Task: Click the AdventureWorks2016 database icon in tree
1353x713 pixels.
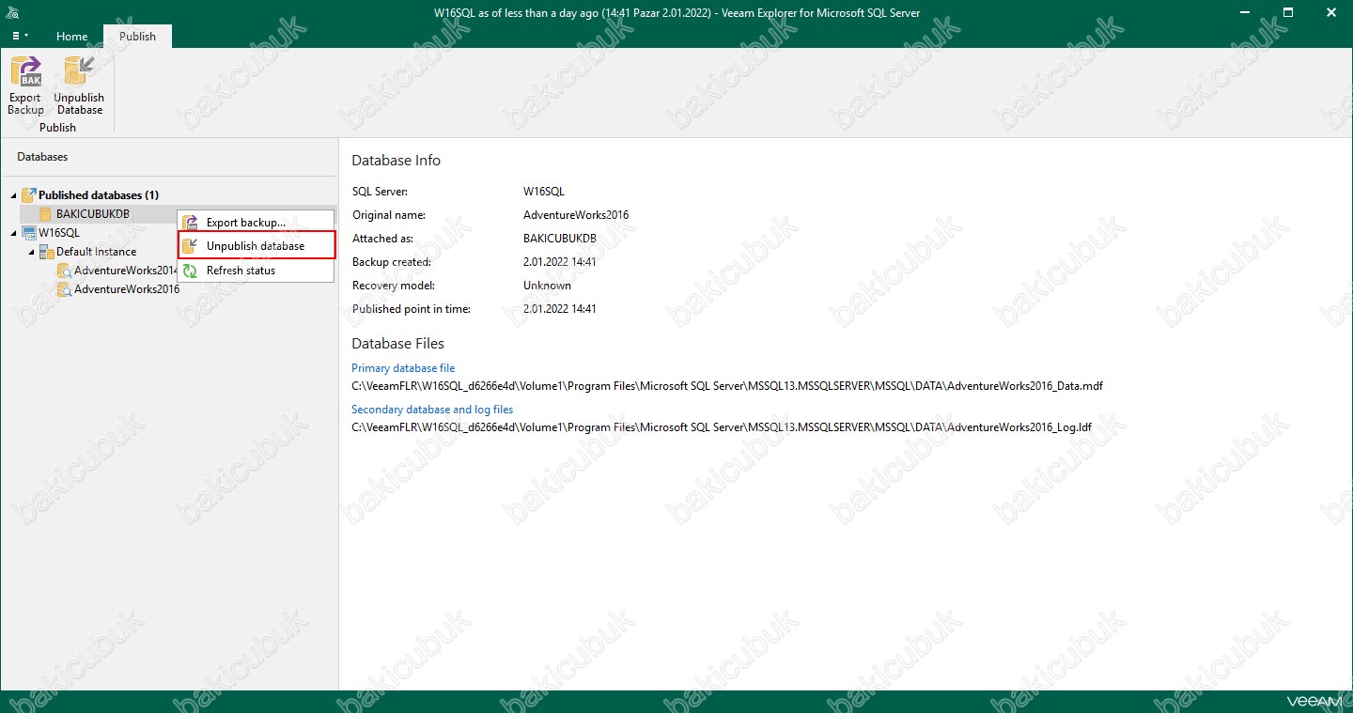Action: click(64, 289)
